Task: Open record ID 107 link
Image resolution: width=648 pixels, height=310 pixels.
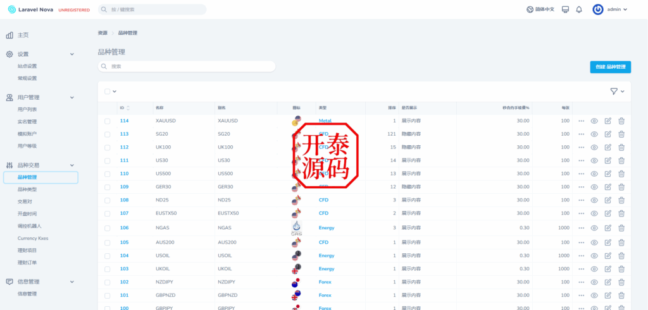Action: [x=125, y=213]
